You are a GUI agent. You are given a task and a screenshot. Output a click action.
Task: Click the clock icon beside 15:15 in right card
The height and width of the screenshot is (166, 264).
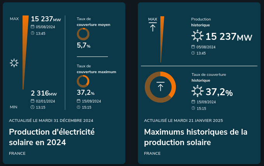click(193, 108)
